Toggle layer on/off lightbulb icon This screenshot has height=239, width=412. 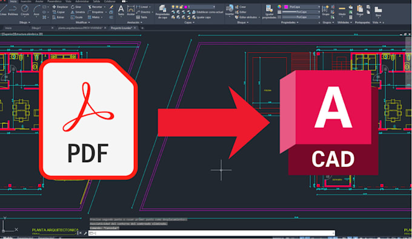point(173,7)
